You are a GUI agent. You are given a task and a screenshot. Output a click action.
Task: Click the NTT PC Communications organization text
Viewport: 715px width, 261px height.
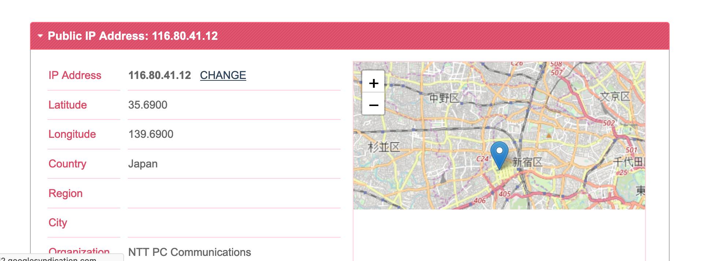point(190,252)
